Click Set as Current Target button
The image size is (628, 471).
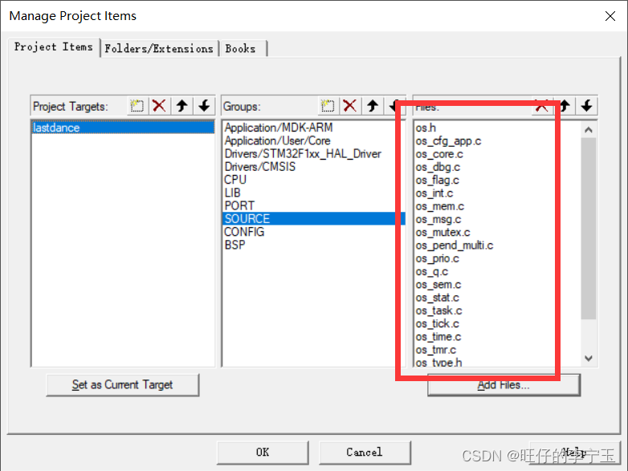click(x=123, y=385)
